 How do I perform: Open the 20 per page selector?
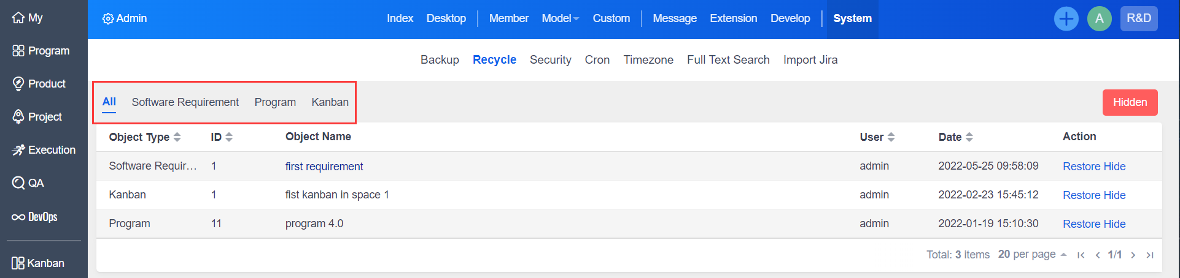[1031, 254]
